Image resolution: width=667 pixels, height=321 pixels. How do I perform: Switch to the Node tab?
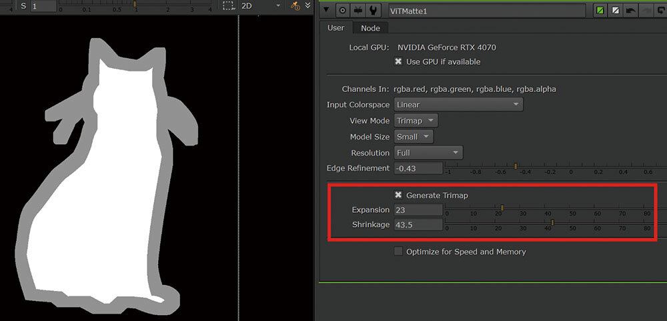coord(370,28)
